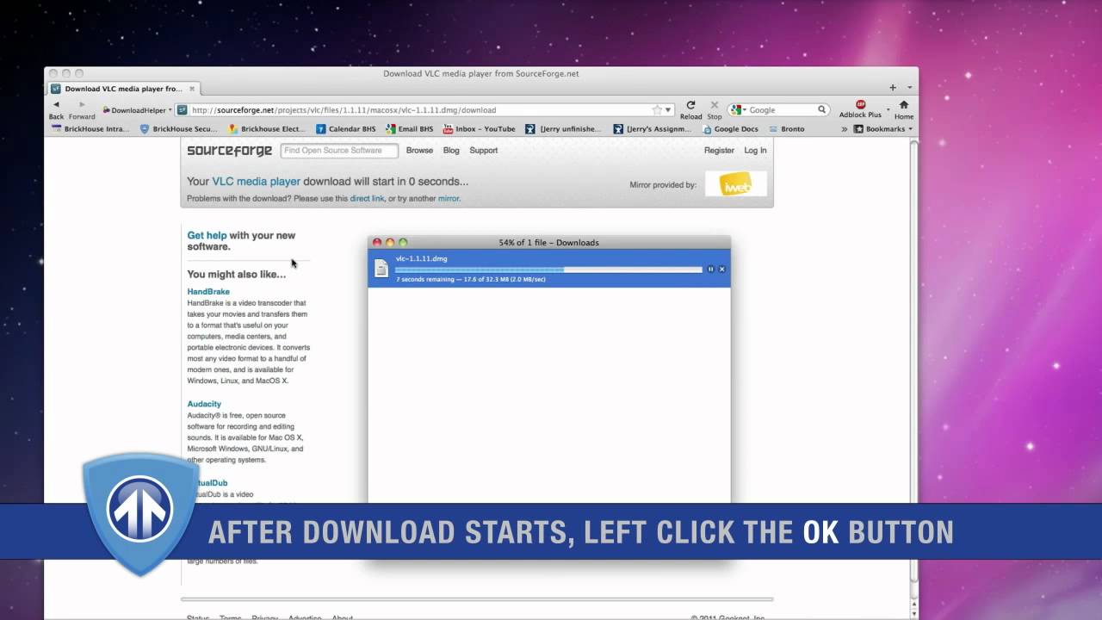Cancel the vlc-1.1.11.dmg download
The image size is (1102, 620).
click(x=722, y=270)
